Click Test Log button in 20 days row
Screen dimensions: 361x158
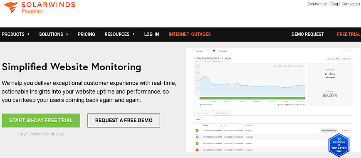346,131
